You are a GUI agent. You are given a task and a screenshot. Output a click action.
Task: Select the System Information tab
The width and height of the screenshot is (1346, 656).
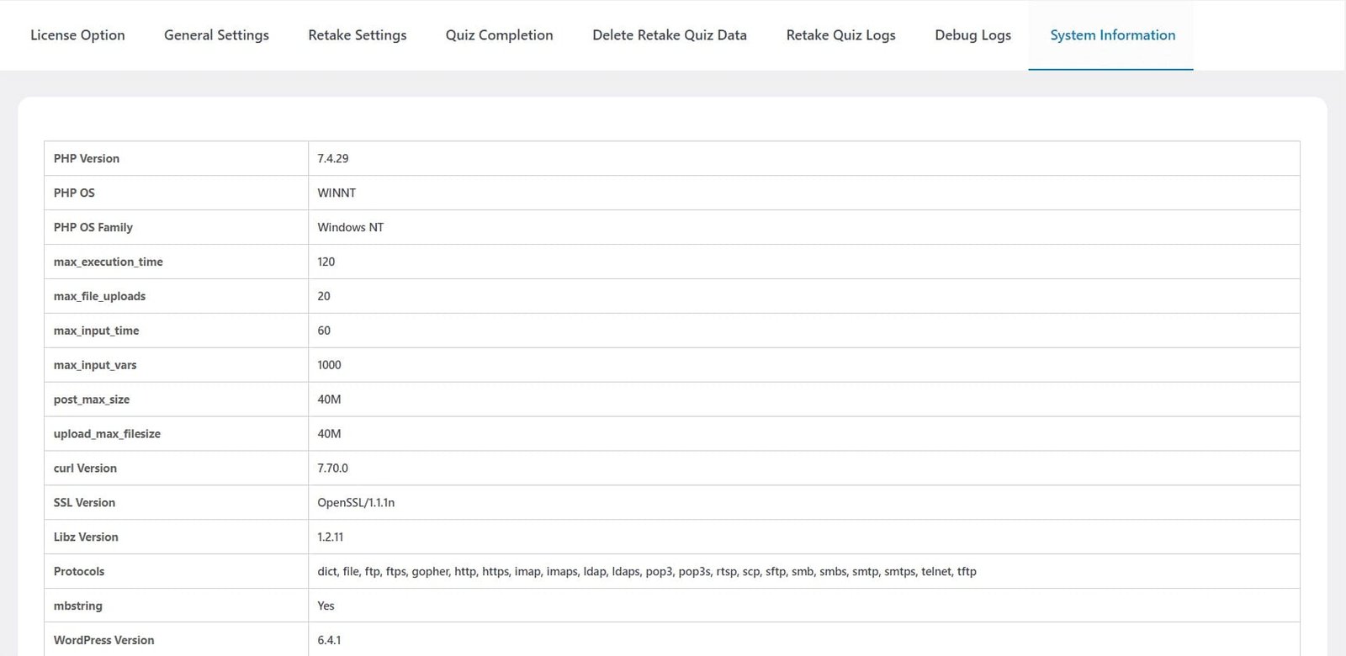click(1112, 35)
